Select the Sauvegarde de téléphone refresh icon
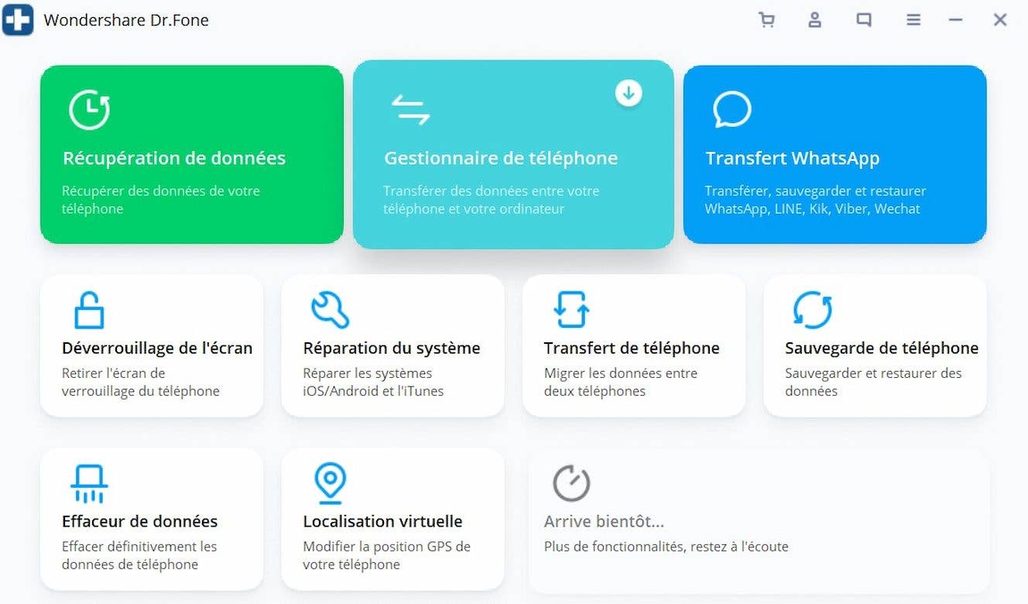1028x604 pixels. (810, 308)
